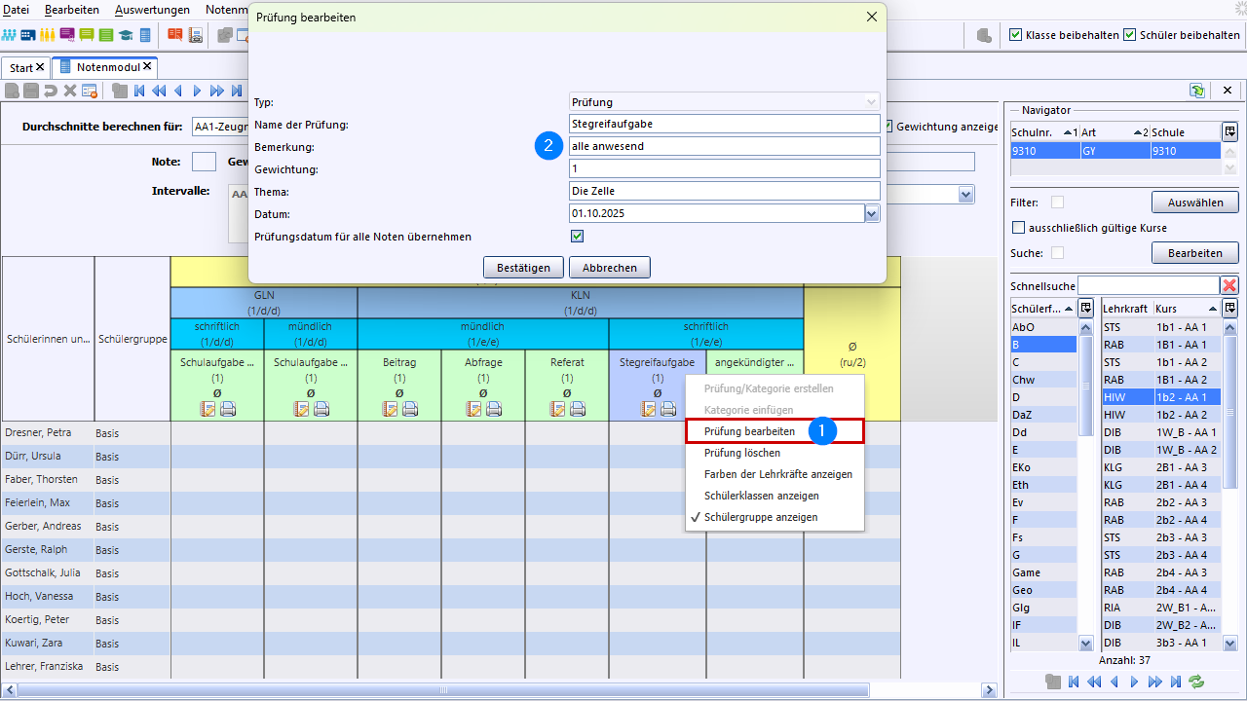The image size is (1247, 701).
Task: Expand the Typ dropdown in dialog
Action: [871, 102]
